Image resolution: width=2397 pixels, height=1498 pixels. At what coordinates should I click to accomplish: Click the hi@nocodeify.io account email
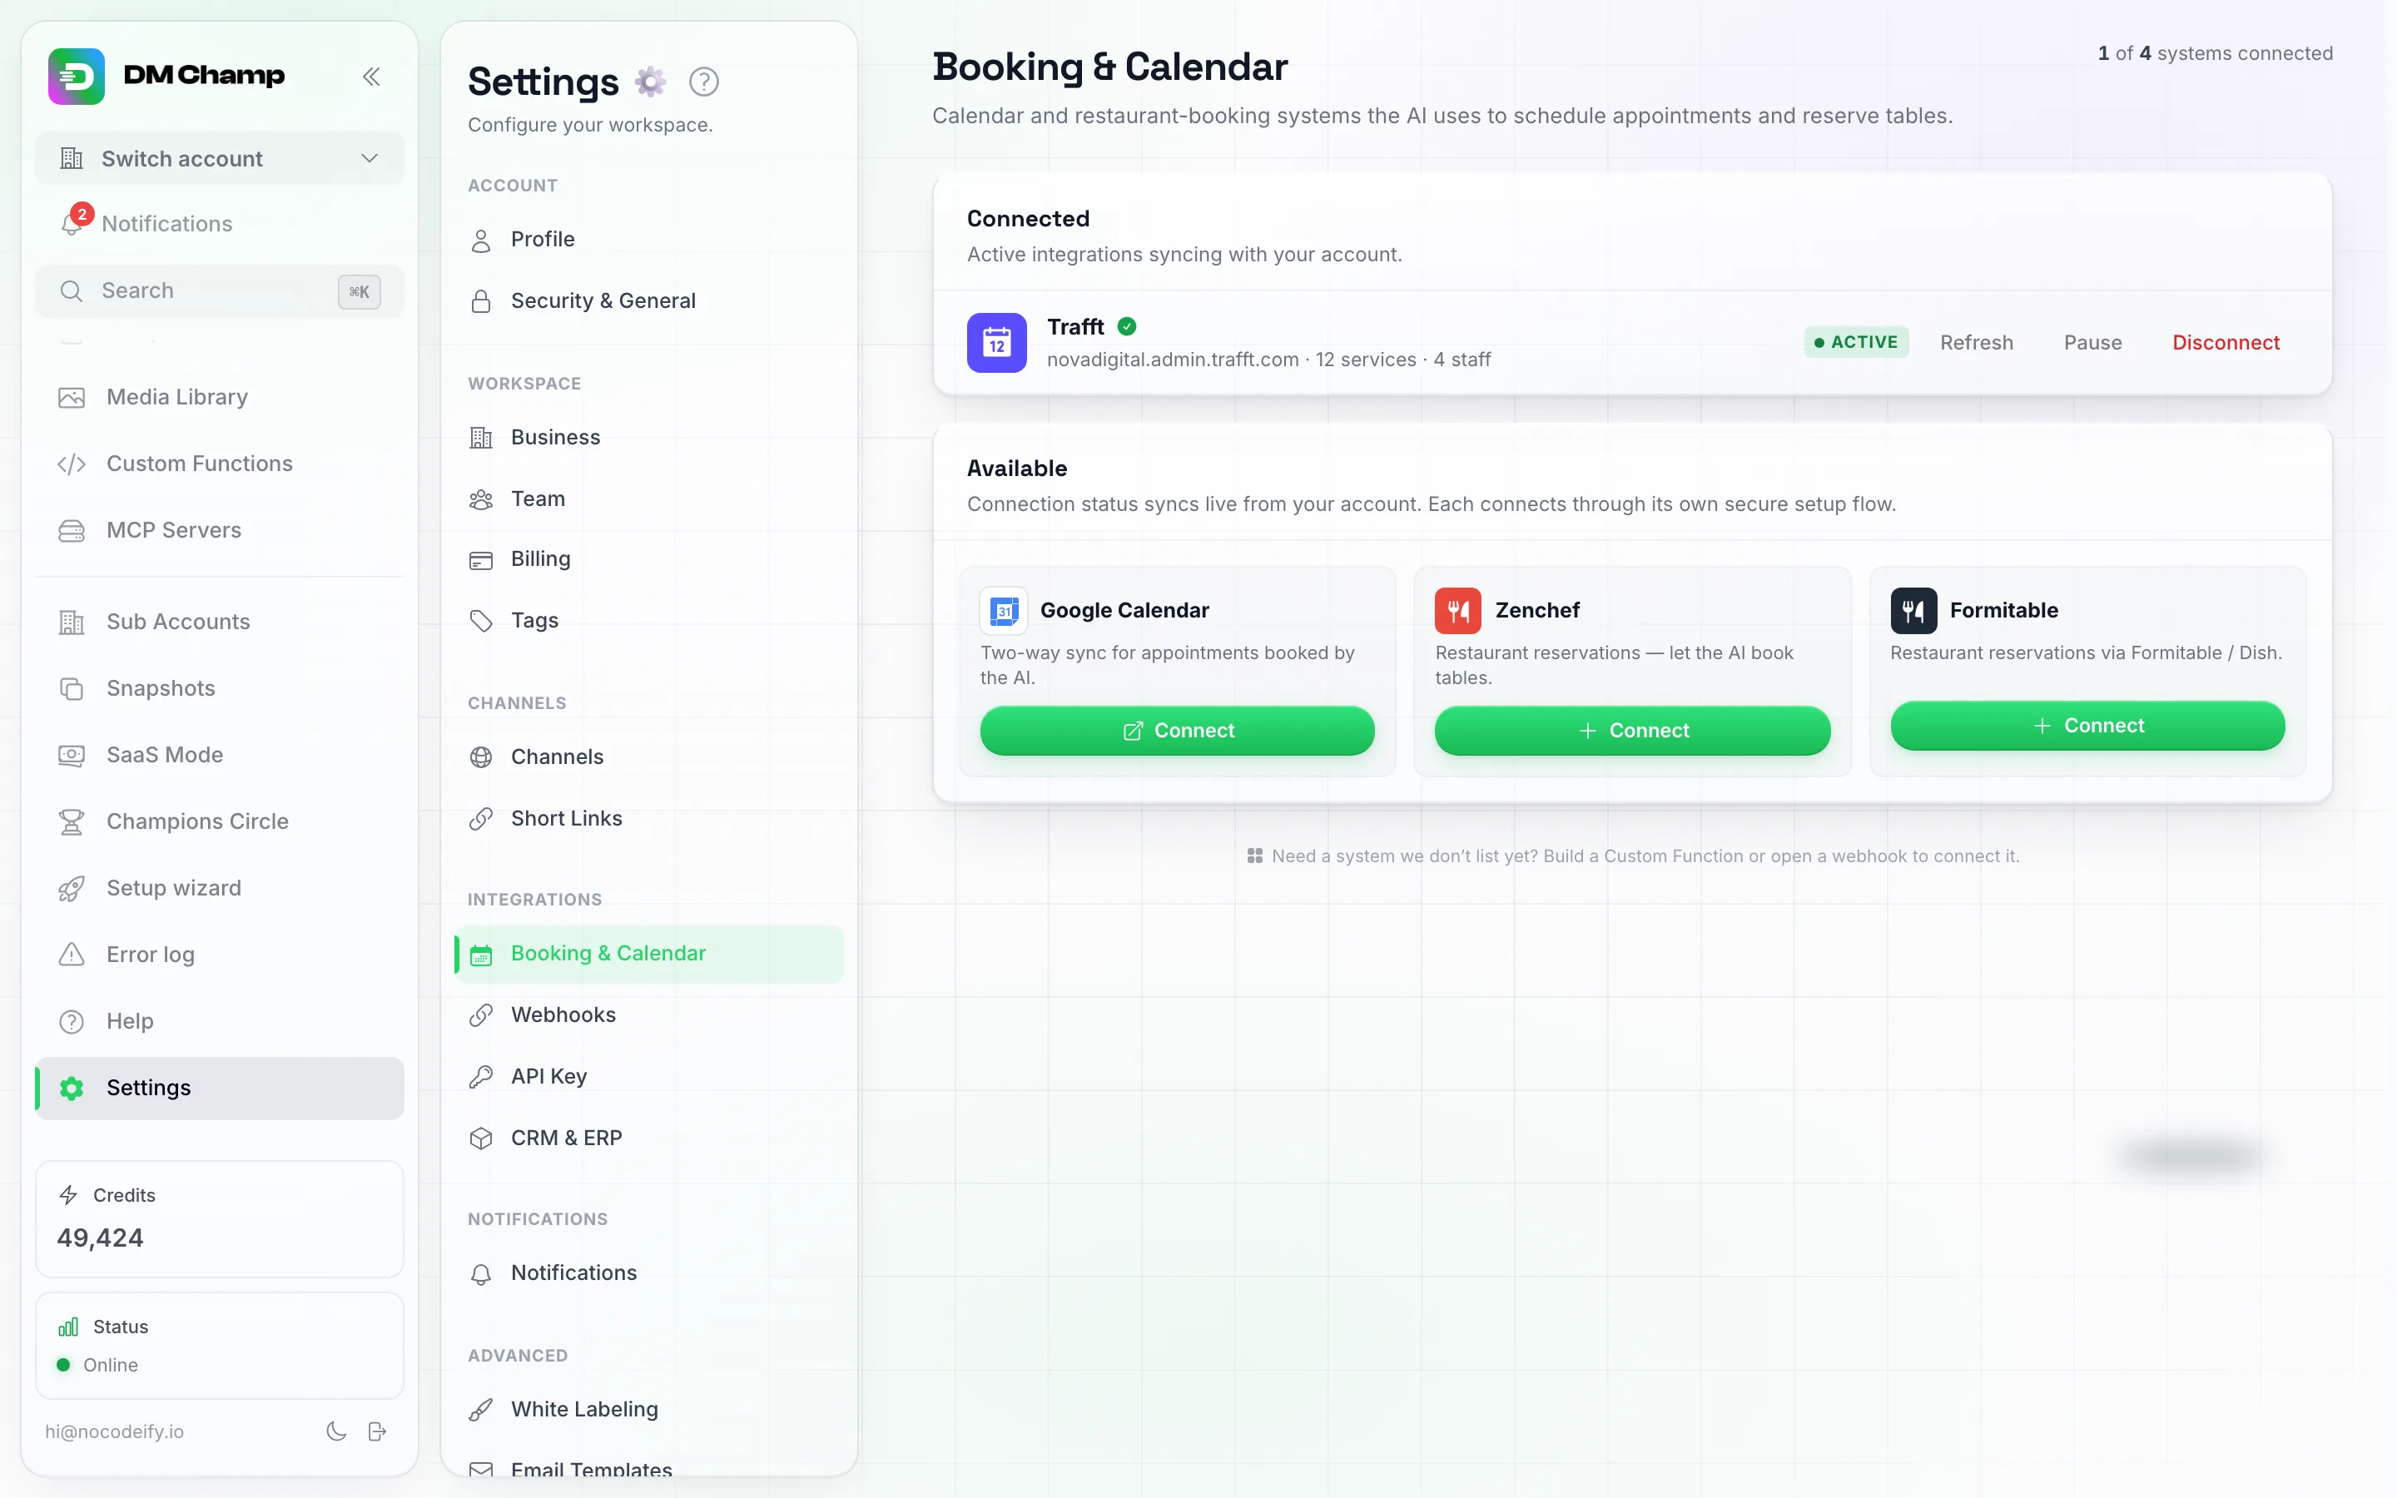[114, 1431]
